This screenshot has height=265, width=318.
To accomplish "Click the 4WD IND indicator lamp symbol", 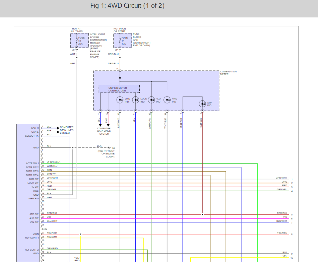I will pos(167,100).
